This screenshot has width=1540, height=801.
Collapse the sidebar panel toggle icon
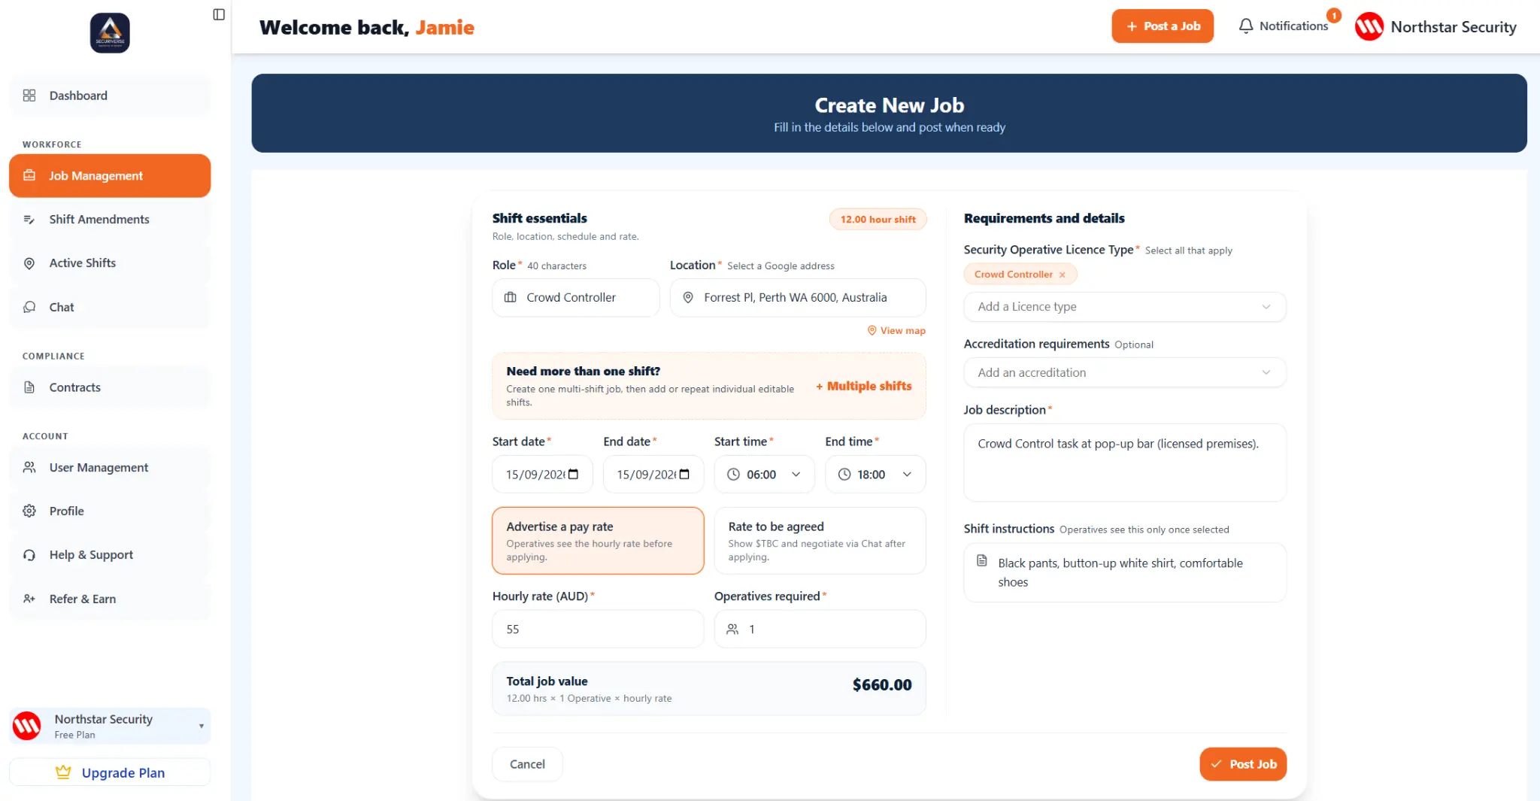(x=219, y=14)
